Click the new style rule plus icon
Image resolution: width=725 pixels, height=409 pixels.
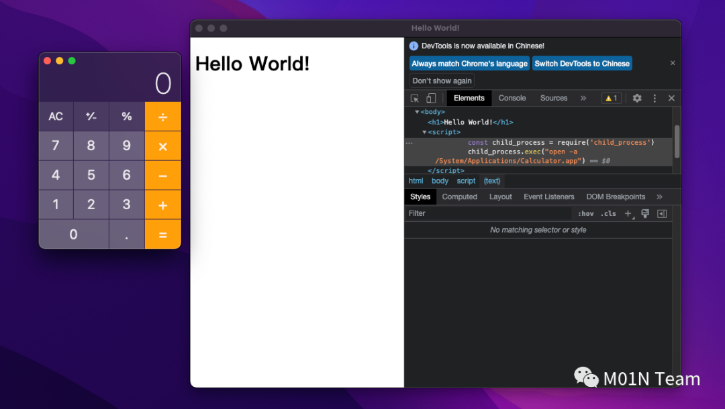point(628,213)
